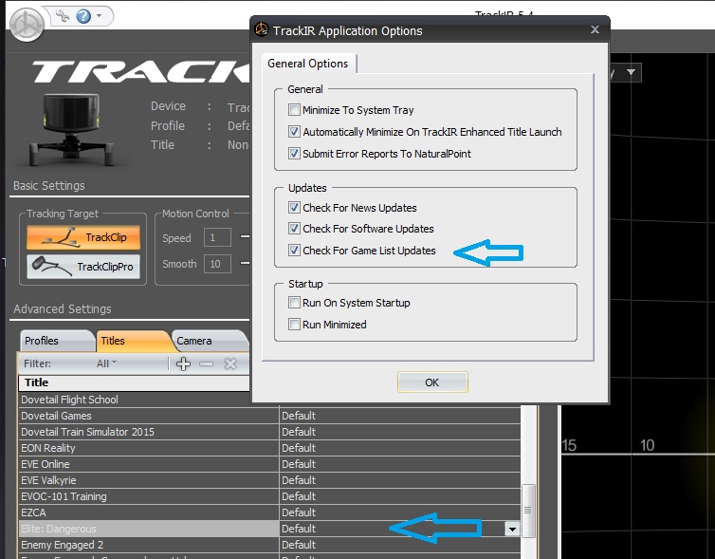Toggle Check For Game List Updates
The image size is (715, 559).
(x=294, y=251)
